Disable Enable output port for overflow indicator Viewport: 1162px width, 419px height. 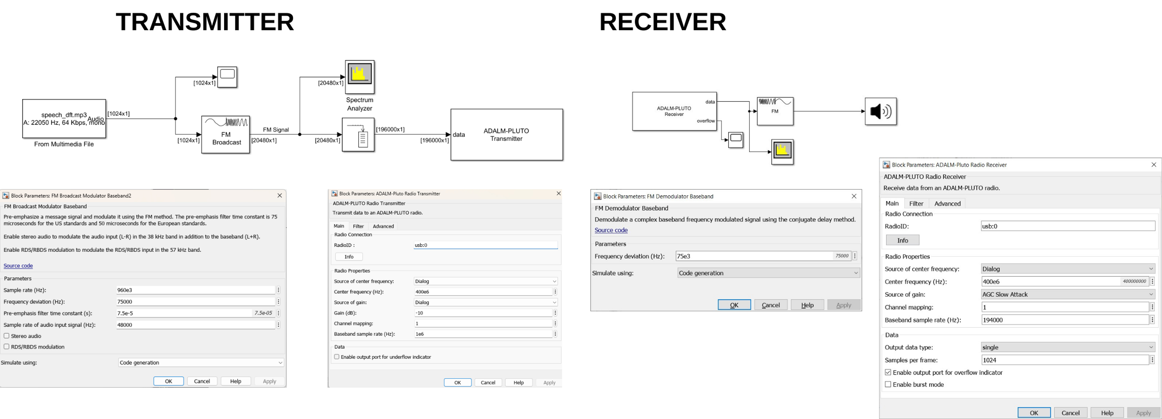point(888,372)
